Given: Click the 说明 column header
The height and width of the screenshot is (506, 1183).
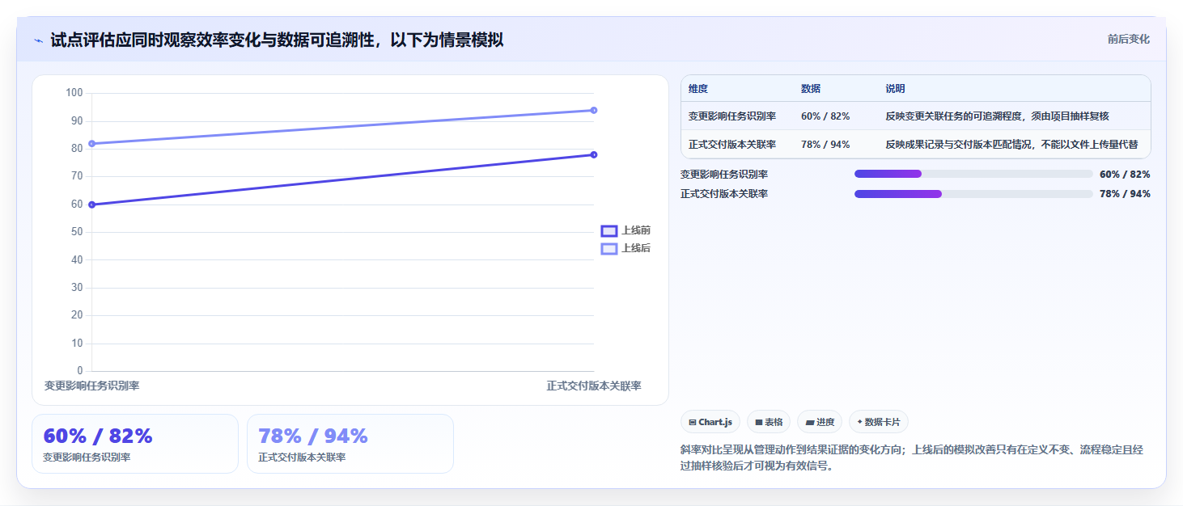Looking at the screenshot, I should point(896,89).
